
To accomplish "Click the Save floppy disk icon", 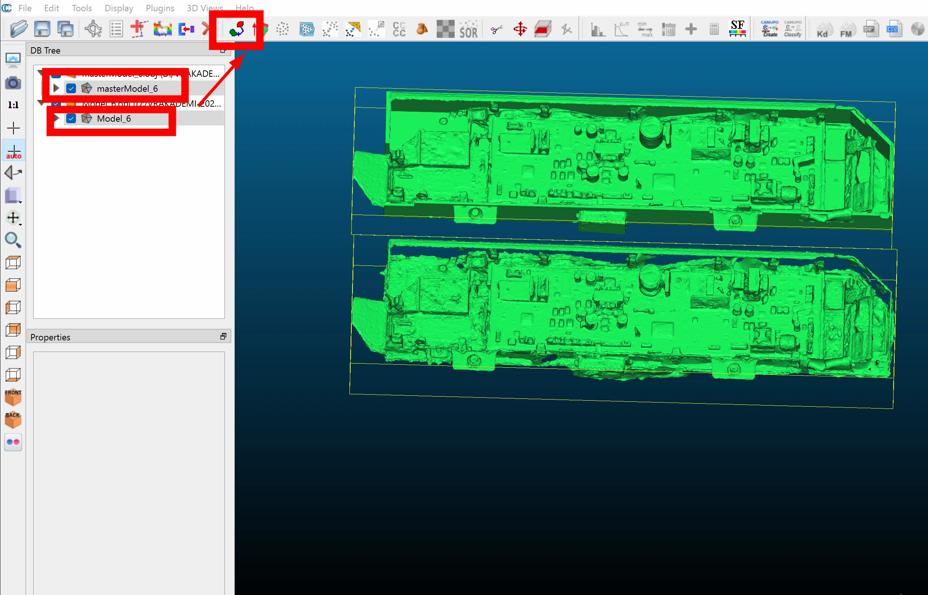I will pos(42,29).
